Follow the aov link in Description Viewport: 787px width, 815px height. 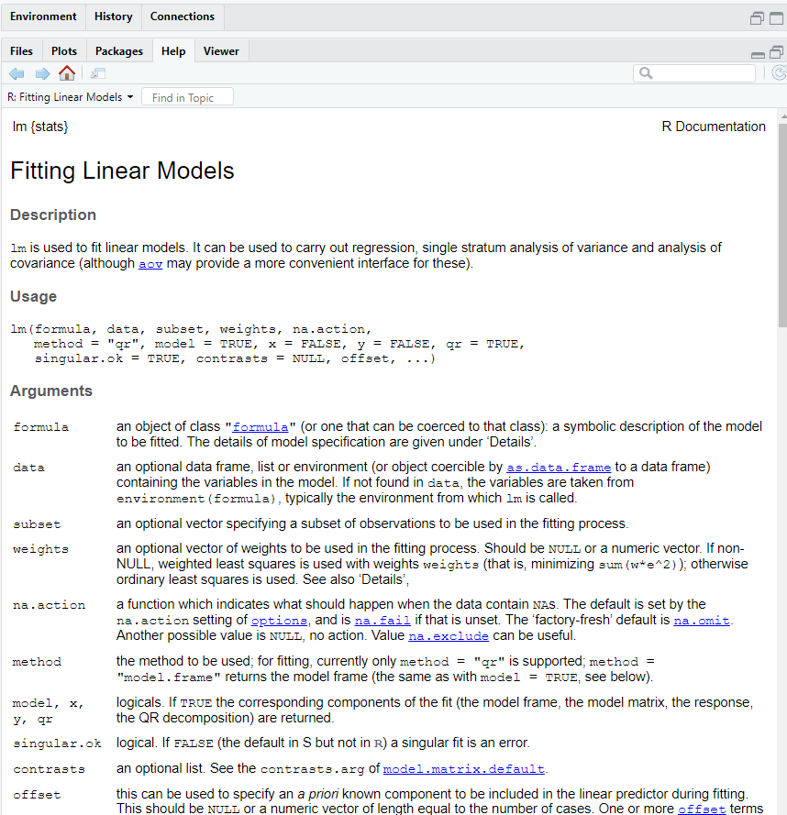(150, 264)
